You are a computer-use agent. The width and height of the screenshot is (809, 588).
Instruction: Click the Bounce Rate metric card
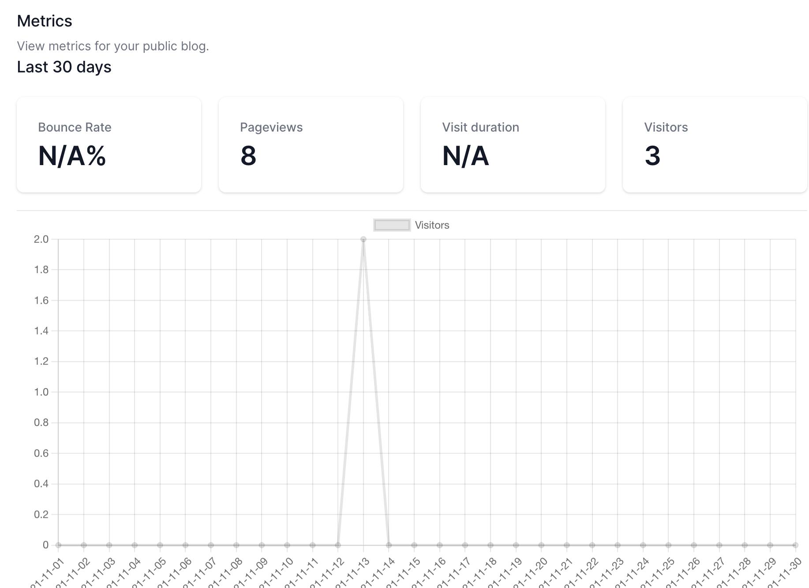pyautogui.click(x=109, y=145)
